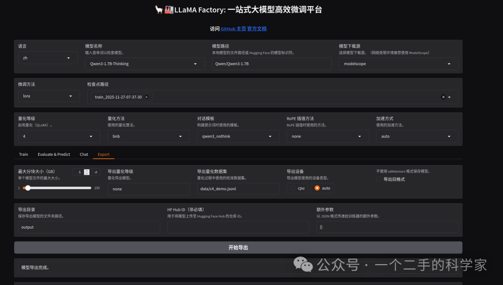Expand the checkpoint path dropdown arrow
Image resolution: width=503 pixels, height=285 pixels.
449,97
